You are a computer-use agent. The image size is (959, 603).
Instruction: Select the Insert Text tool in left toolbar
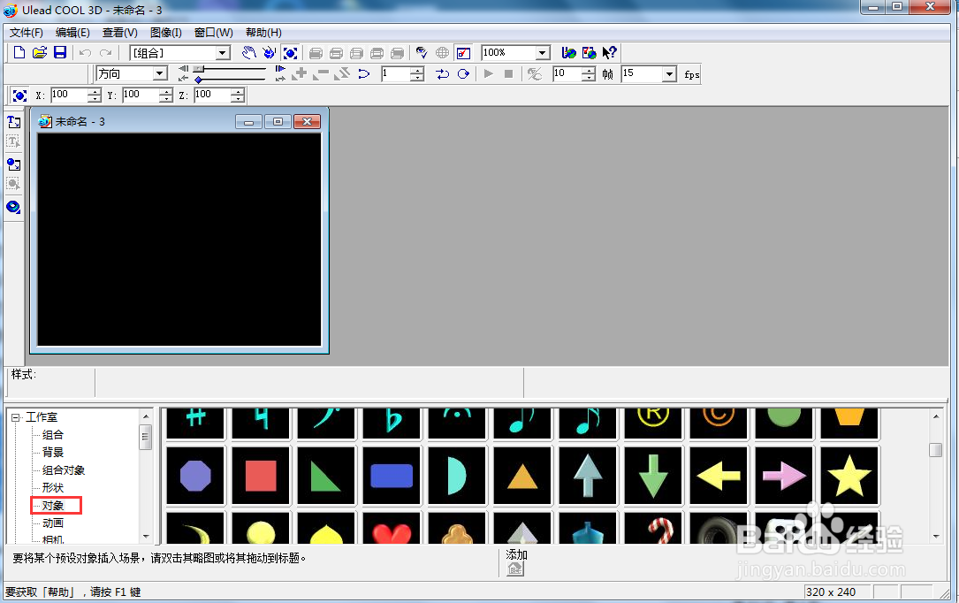[x=13, y=122]
